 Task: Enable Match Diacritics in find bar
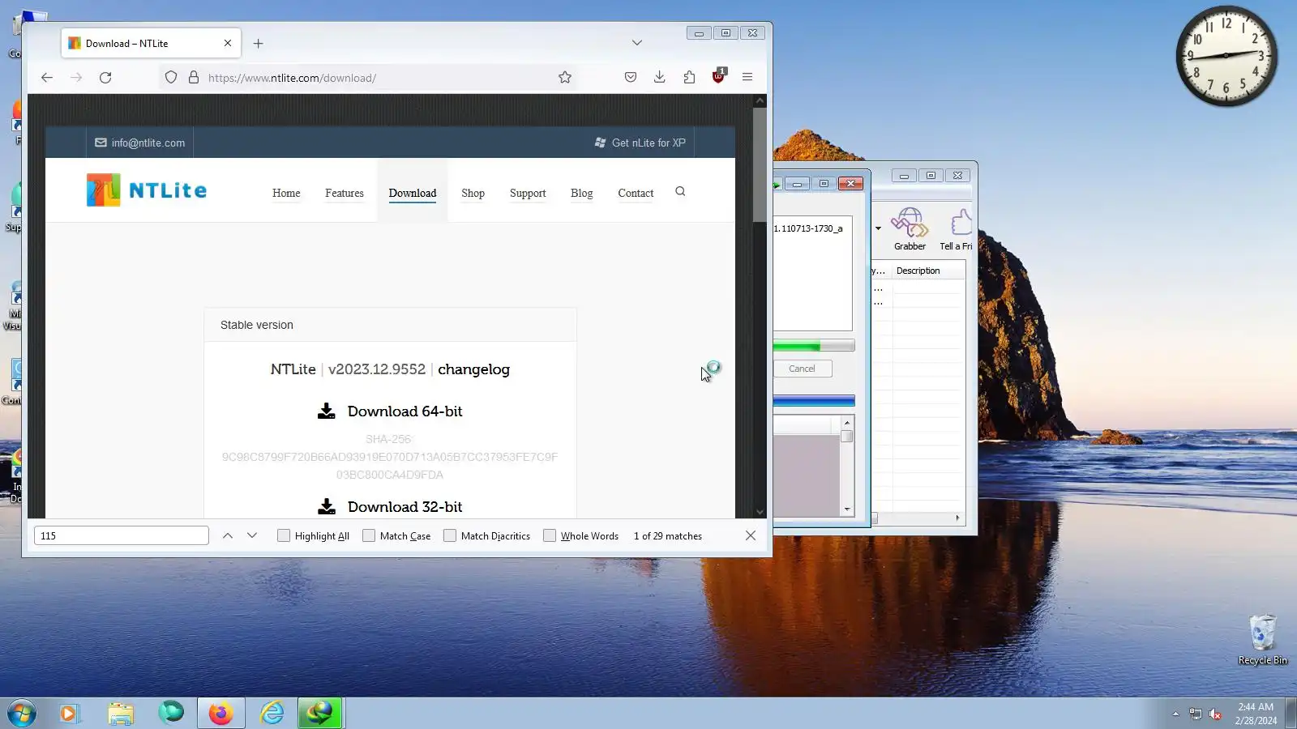(x=450, y=536)
